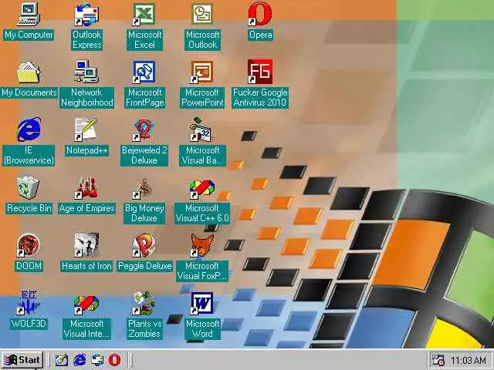Click the Plants vs Zombies icon

[x=144, y=303]
